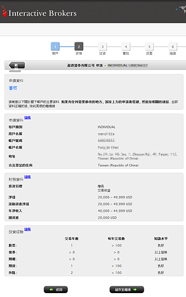Viewport: 186px width, 297px height.
Task: Select annual income 40,000 - 44,999 USD
Action: 115,211
